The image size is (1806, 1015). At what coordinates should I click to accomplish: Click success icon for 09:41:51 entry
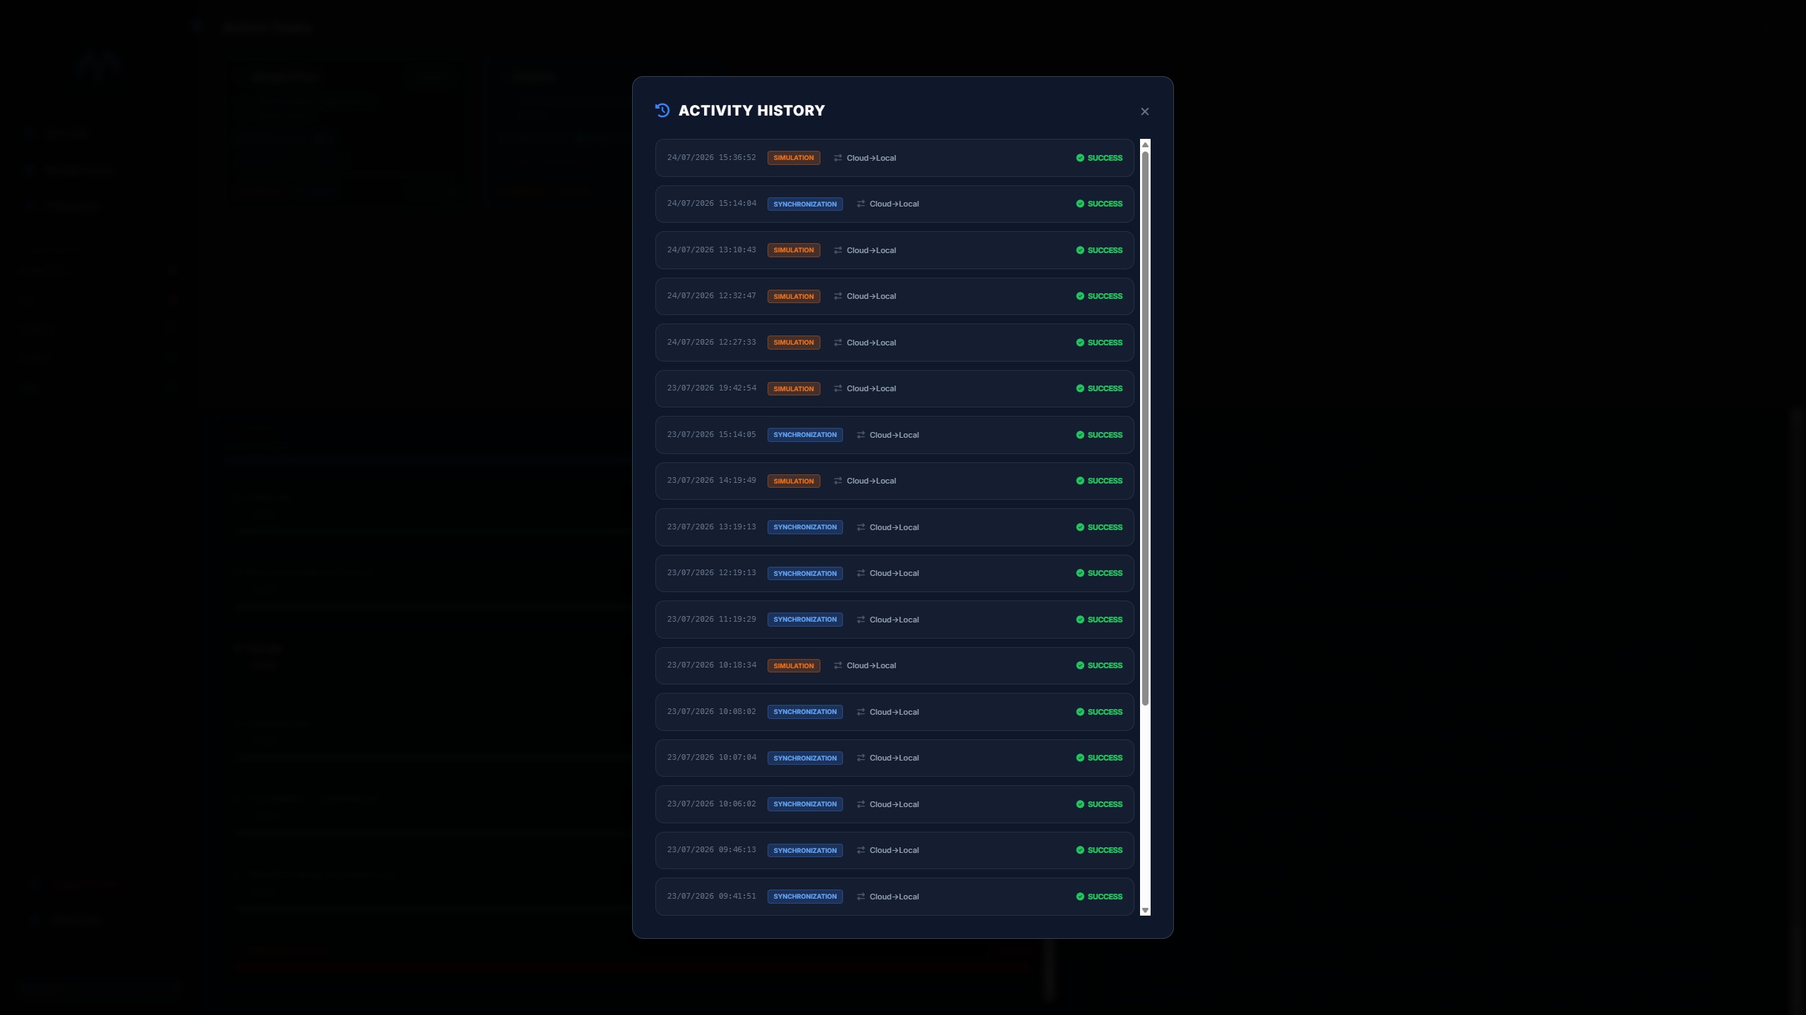1079,897
